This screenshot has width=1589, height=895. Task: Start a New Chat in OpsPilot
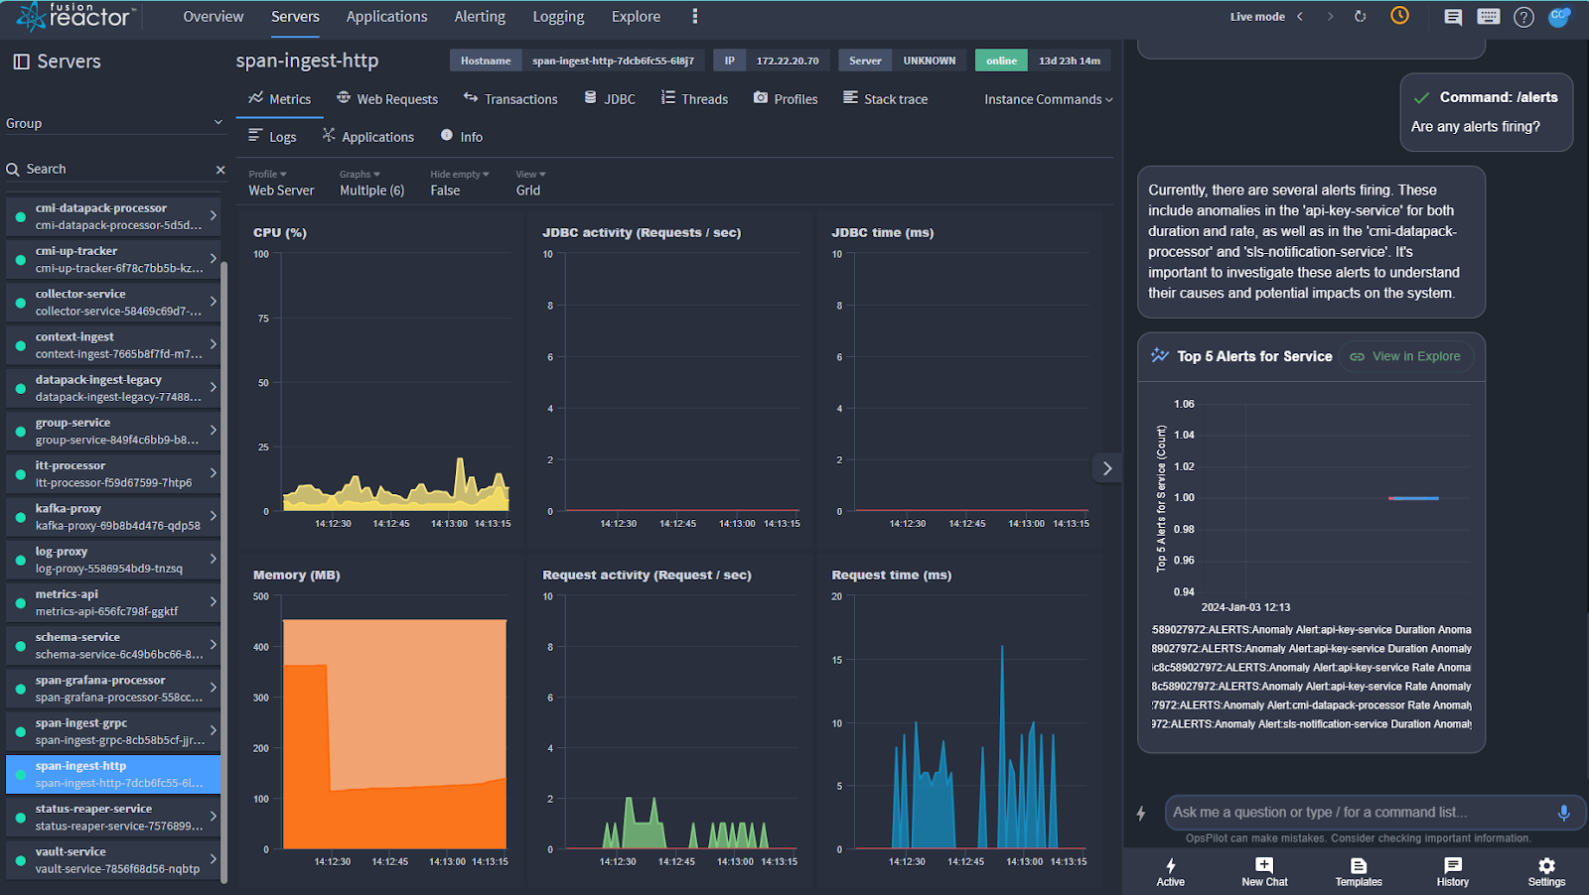click(1264, 872)
